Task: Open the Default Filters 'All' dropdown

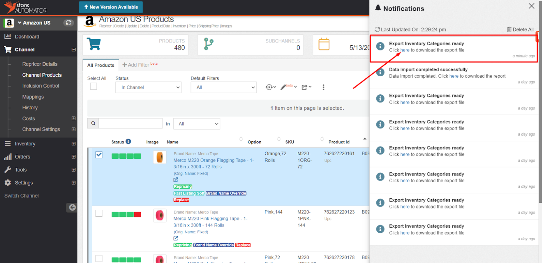Action: (x=223, y=87)
